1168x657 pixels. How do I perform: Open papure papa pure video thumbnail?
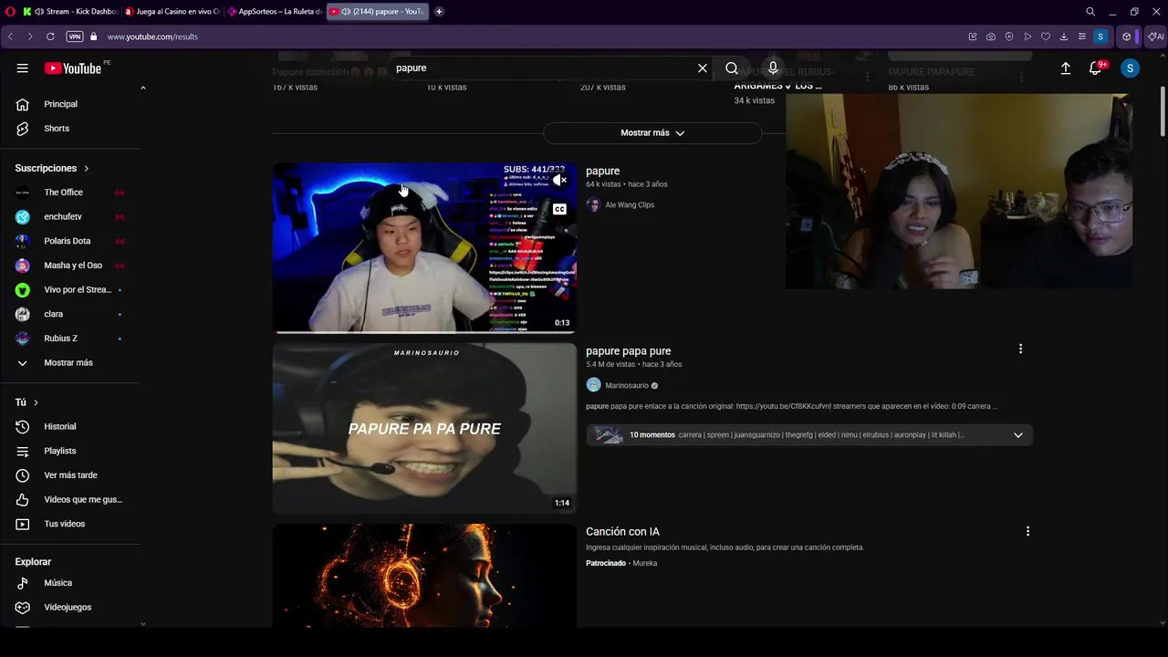tap(424, 428)
